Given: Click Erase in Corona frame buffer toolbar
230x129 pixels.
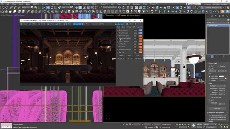Looking at the screenshot, I should click(x=59, y=24).
